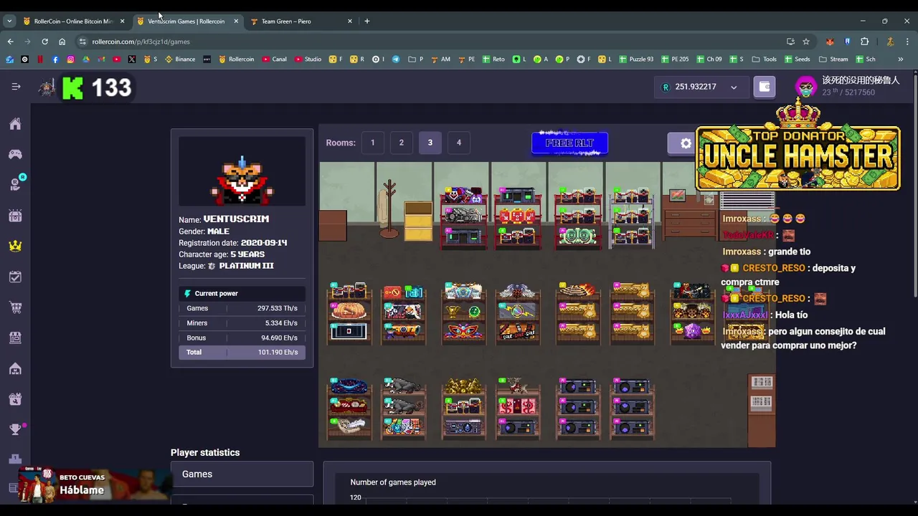Select Room 3

pos(430,143)
